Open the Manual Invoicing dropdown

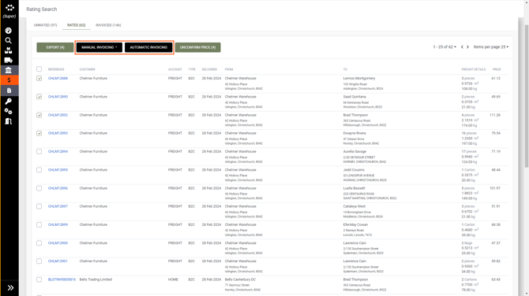pos(99,47)
